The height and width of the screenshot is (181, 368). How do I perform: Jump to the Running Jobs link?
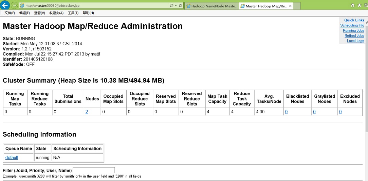pyautogui.click(x=353, y=30)
